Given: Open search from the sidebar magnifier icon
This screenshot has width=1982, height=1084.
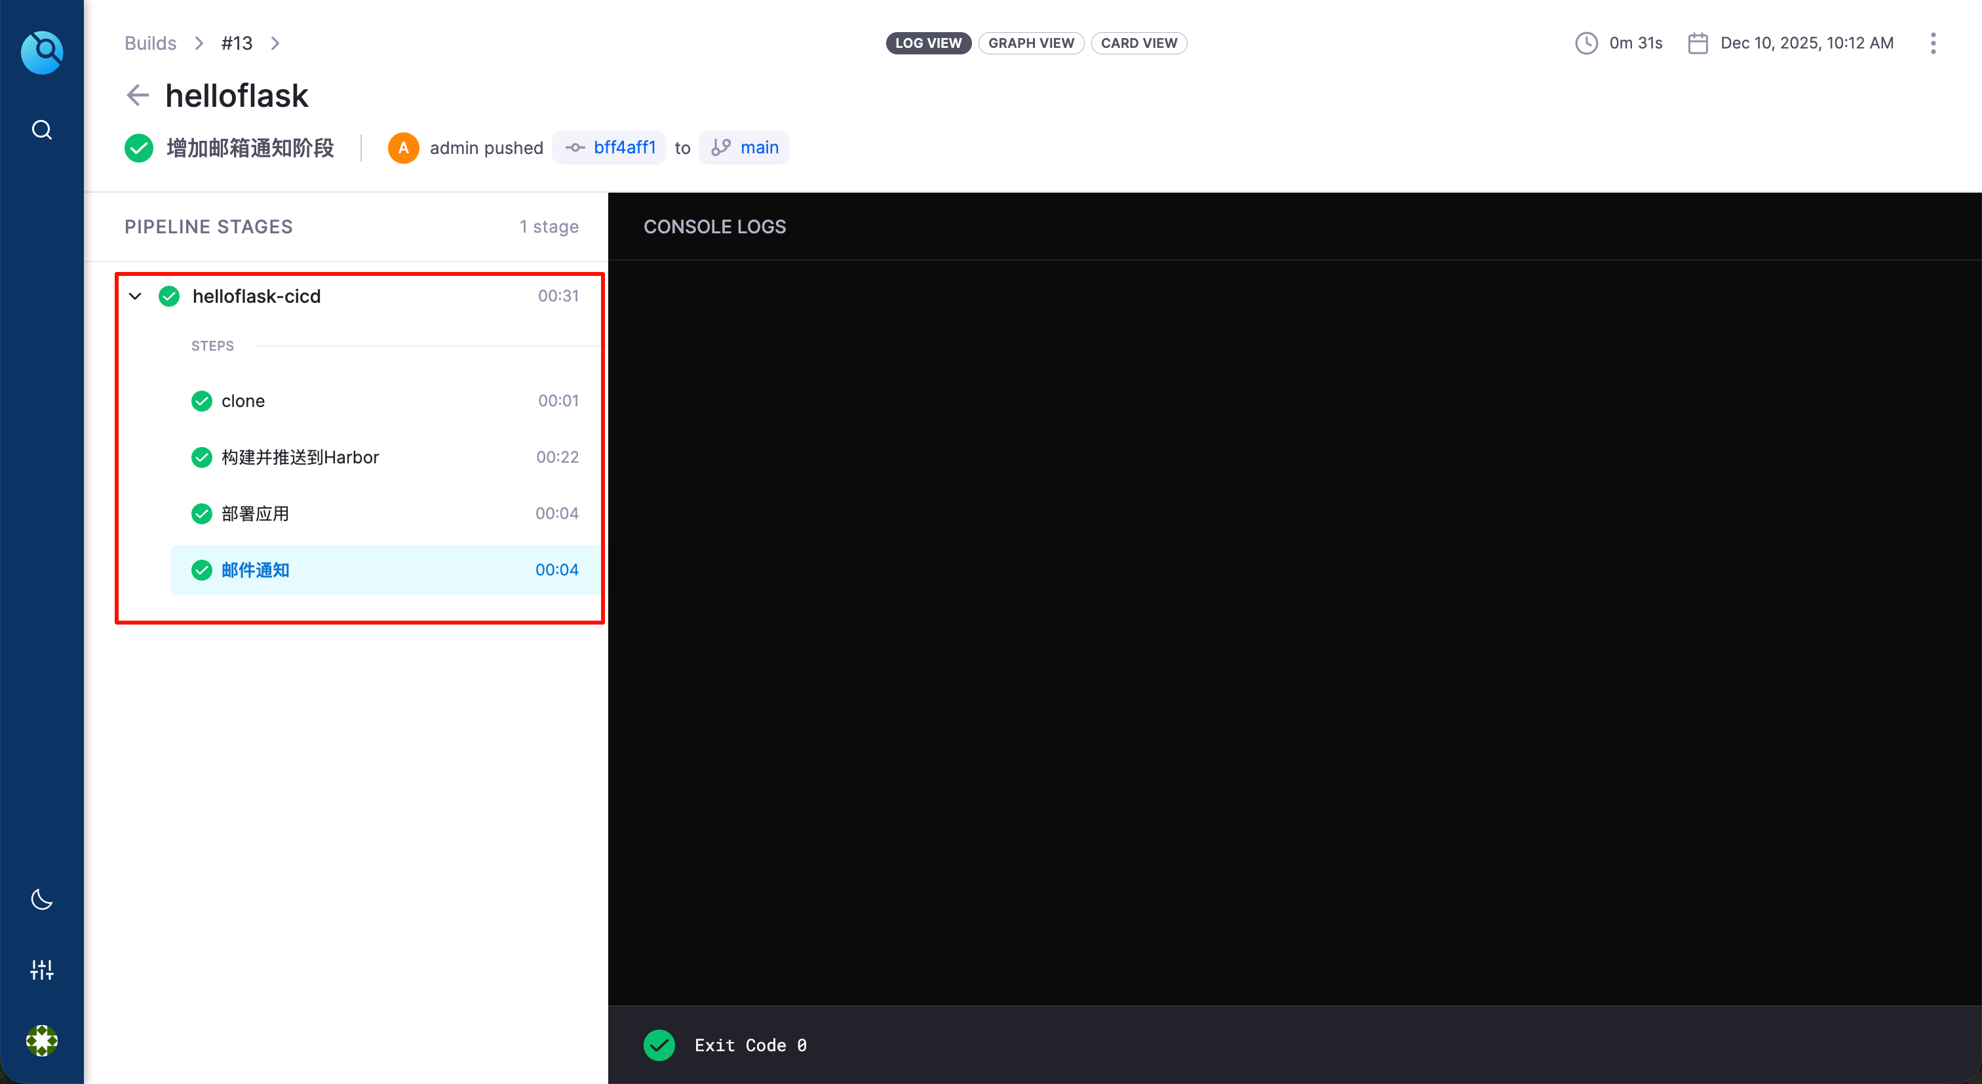Looking at the screenshot, I should [x=41, y=129].
